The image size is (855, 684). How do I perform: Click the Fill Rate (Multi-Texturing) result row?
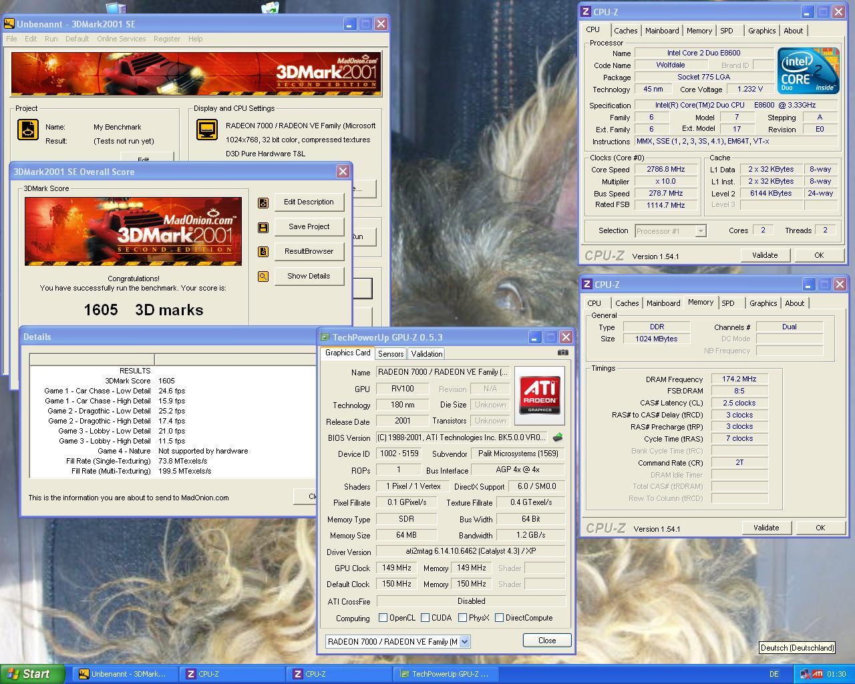(x=172, y=471)
